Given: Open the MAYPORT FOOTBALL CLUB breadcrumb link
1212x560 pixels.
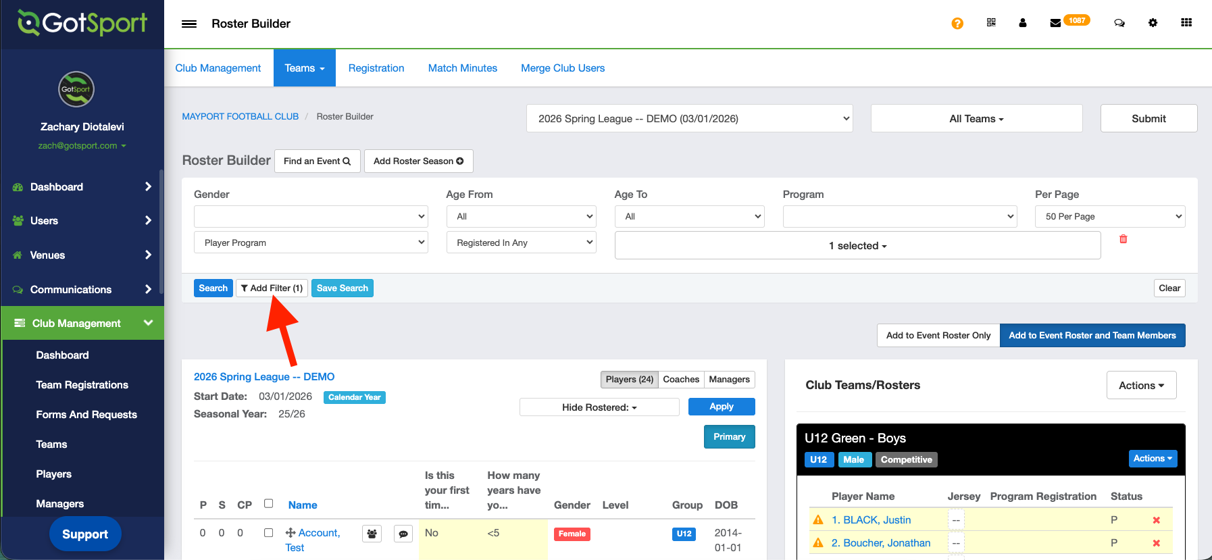Looking at the screenshot, I should 240,117.
